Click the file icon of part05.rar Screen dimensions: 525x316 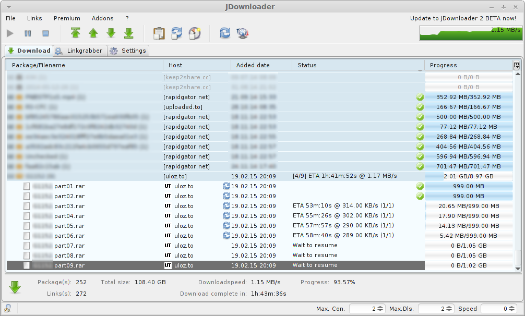27,226
